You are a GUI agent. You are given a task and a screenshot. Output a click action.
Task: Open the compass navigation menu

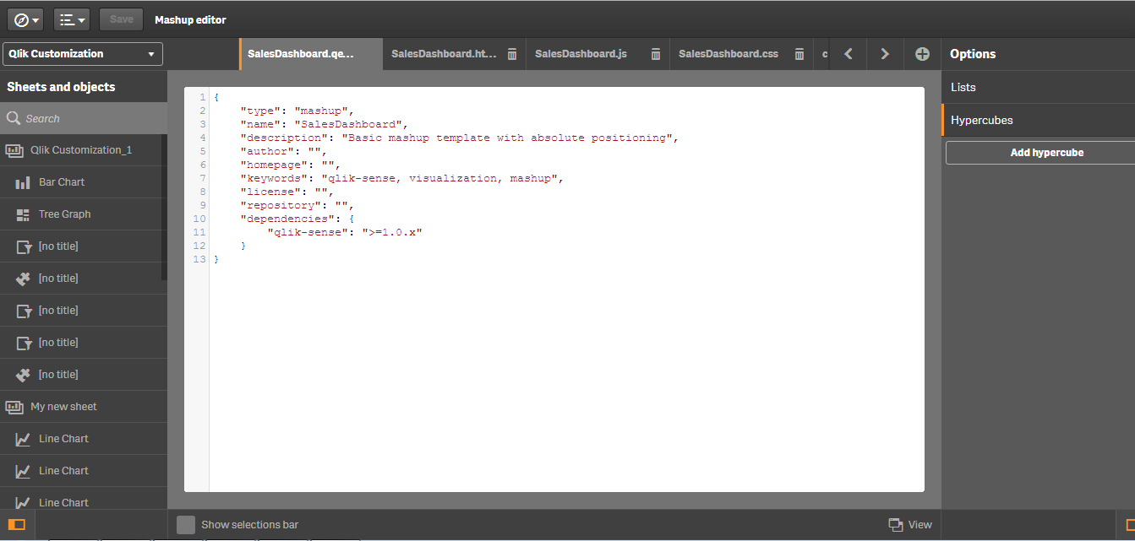[25, 19]
